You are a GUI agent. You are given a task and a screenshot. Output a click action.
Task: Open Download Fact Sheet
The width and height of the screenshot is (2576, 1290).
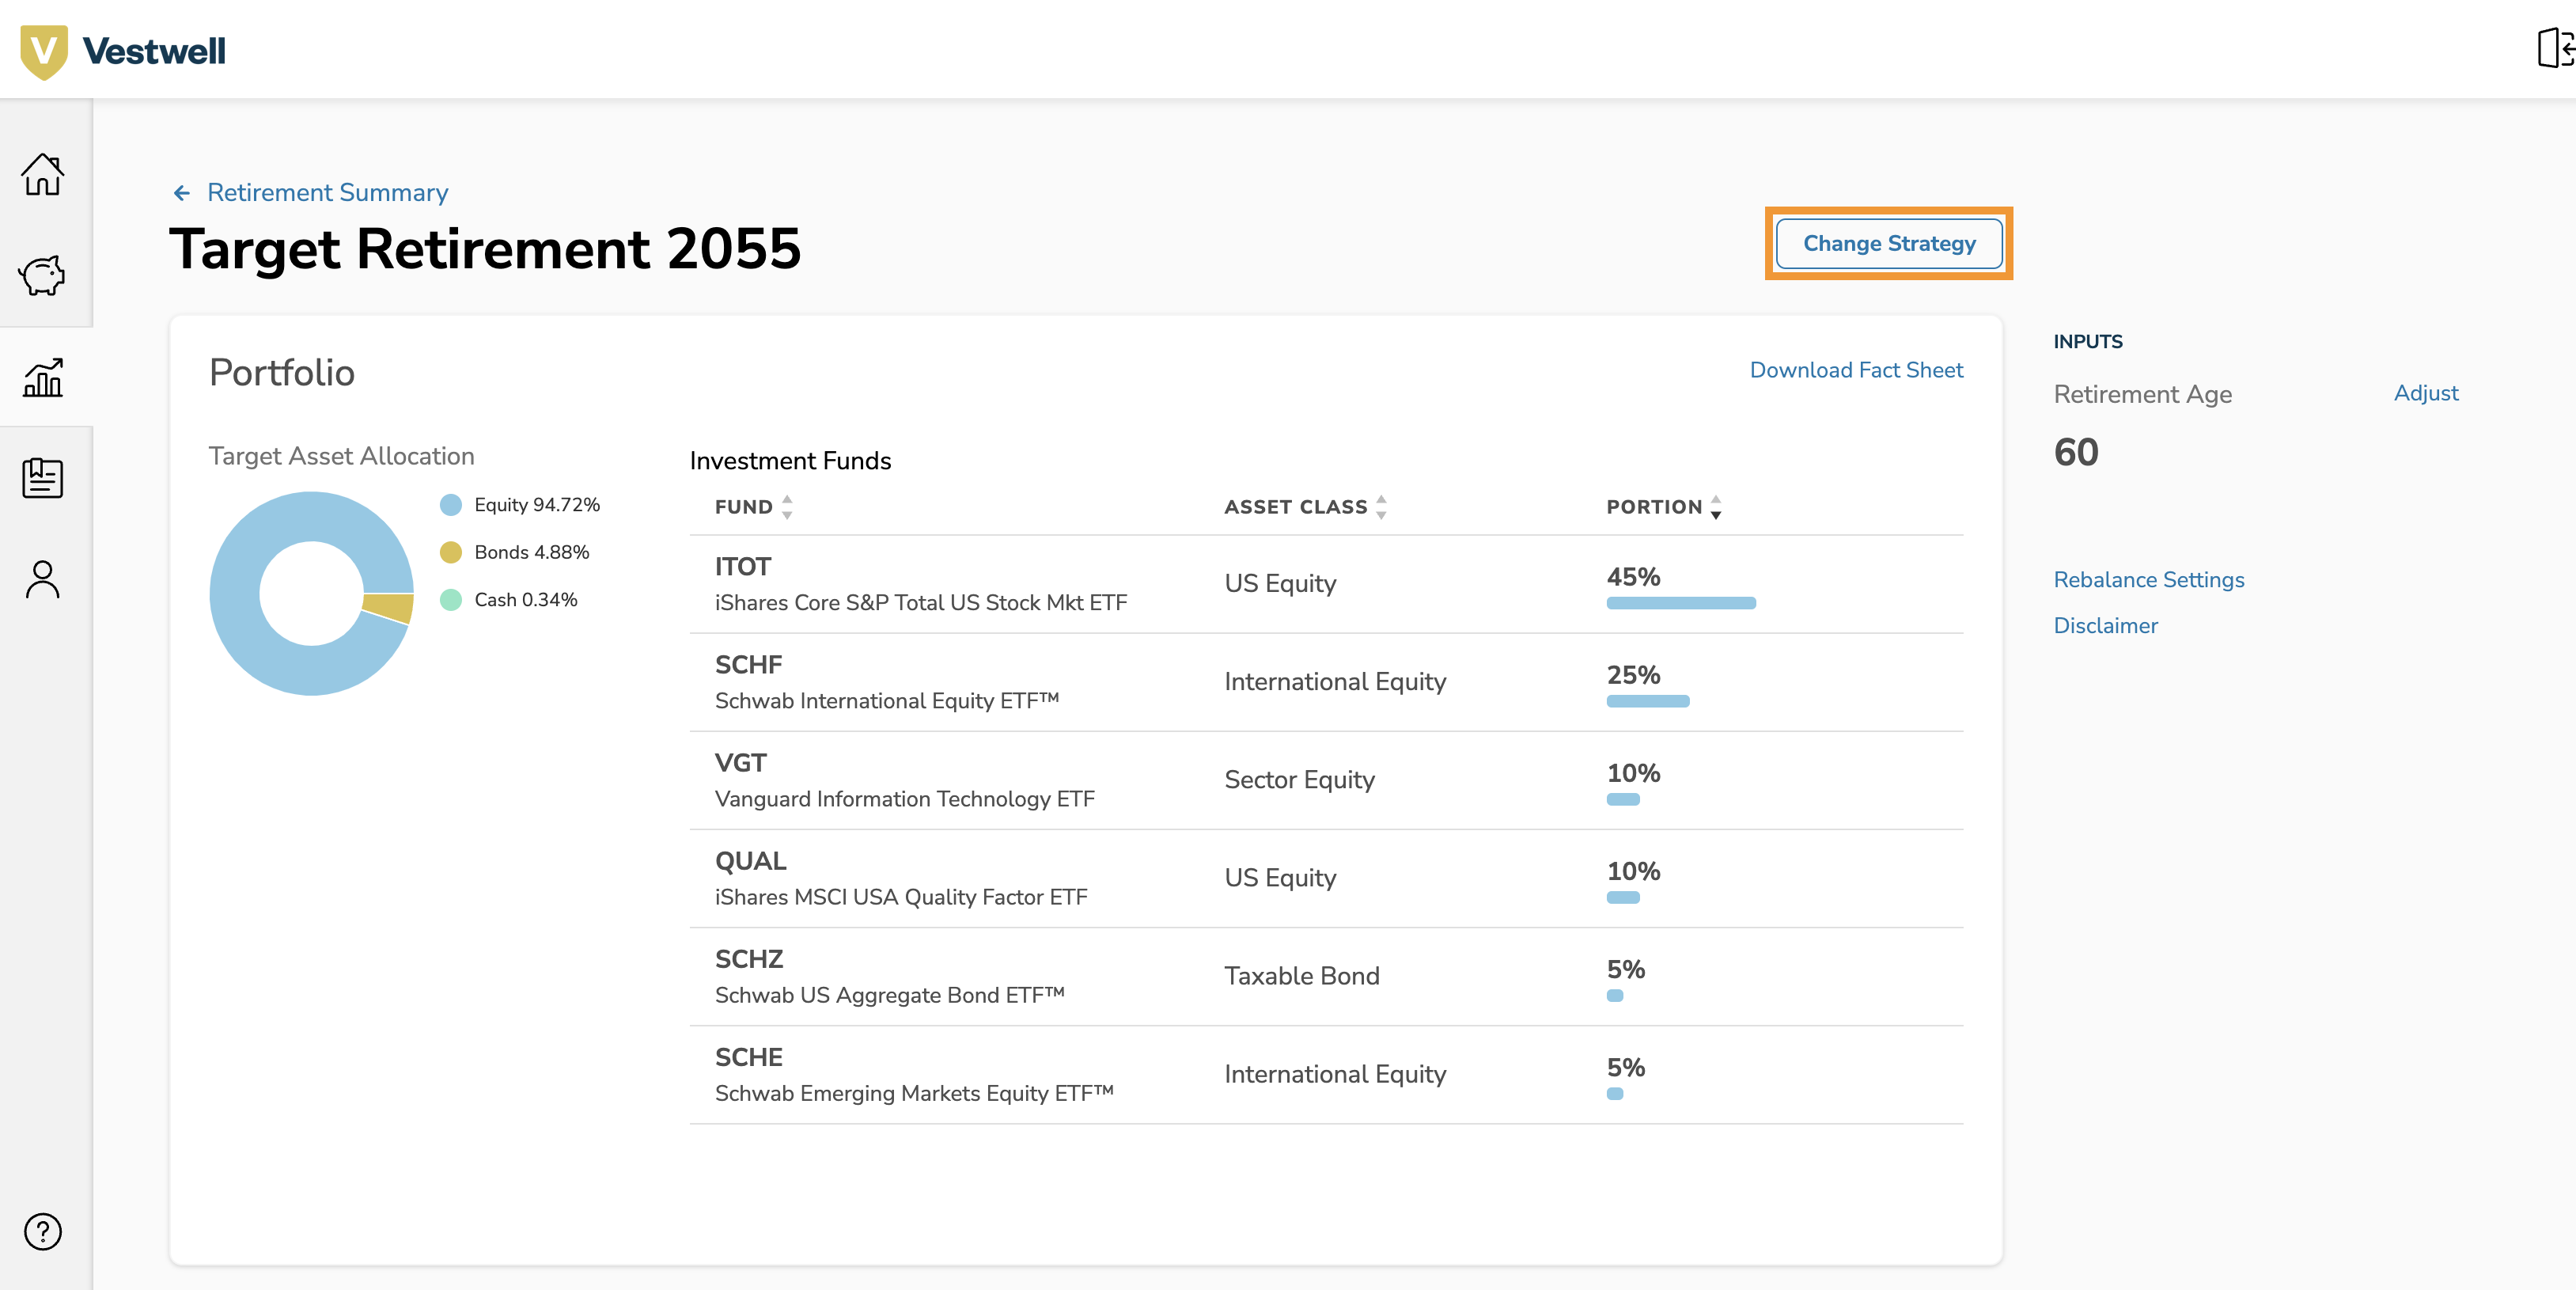coord(1856,370)
